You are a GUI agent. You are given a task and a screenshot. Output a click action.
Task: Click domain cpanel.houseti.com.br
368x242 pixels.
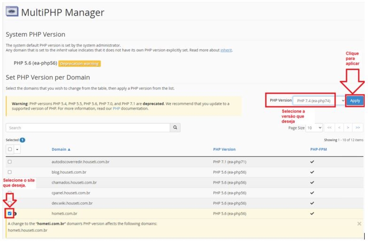(x=71, y=193)
